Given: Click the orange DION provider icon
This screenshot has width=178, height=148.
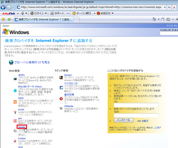Looking at the screenshot, I should (15, 102).
